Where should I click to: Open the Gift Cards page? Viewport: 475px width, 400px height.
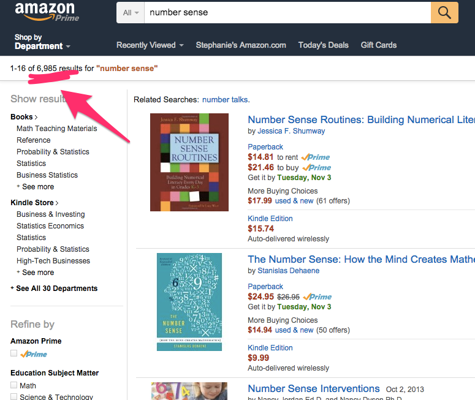[x=378, y=45]
